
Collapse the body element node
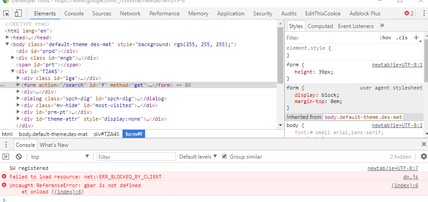click(7, 44)
